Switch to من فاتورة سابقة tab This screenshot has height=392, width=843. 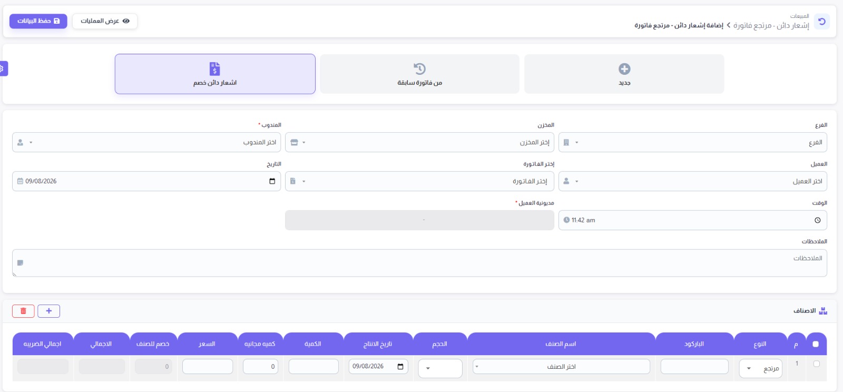[419, 74]
